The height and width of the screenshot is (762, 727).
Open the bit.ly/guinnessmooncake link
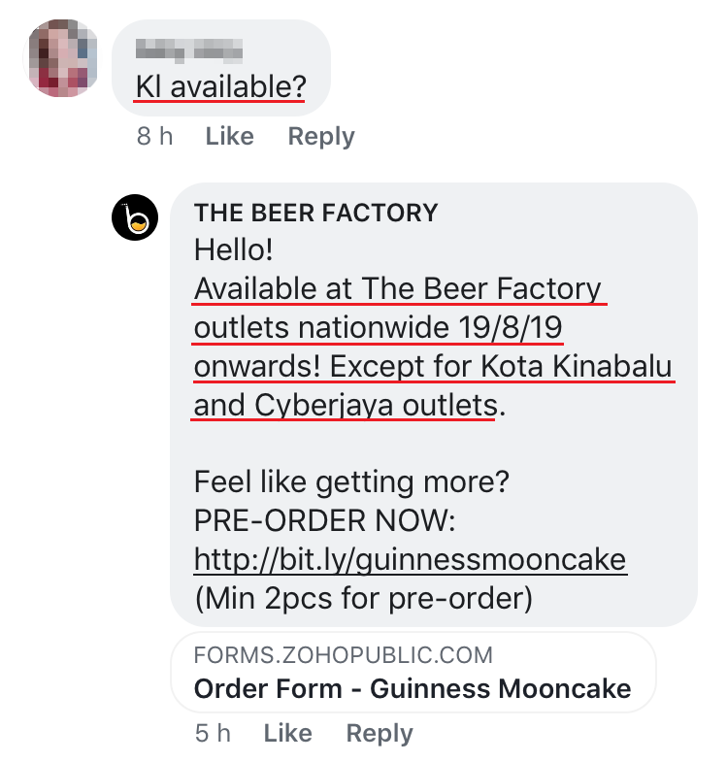pos(410,559)
